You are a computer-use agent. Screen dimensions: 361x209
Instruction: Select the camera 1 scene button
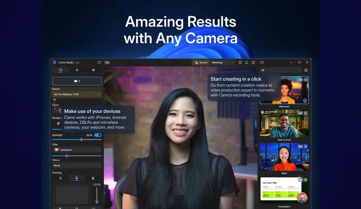tap(77, 81)
